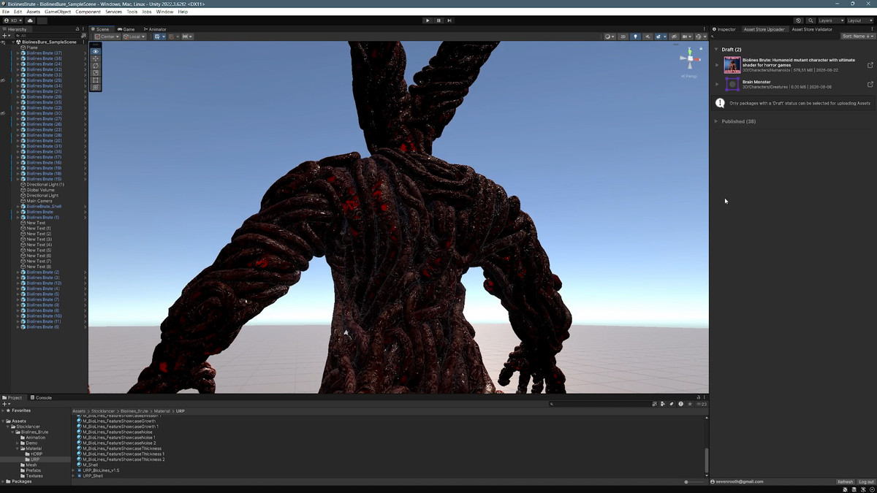Click the Asset Store Uploader search field
This screenshot has width=877, height=493.
point(775,36)
